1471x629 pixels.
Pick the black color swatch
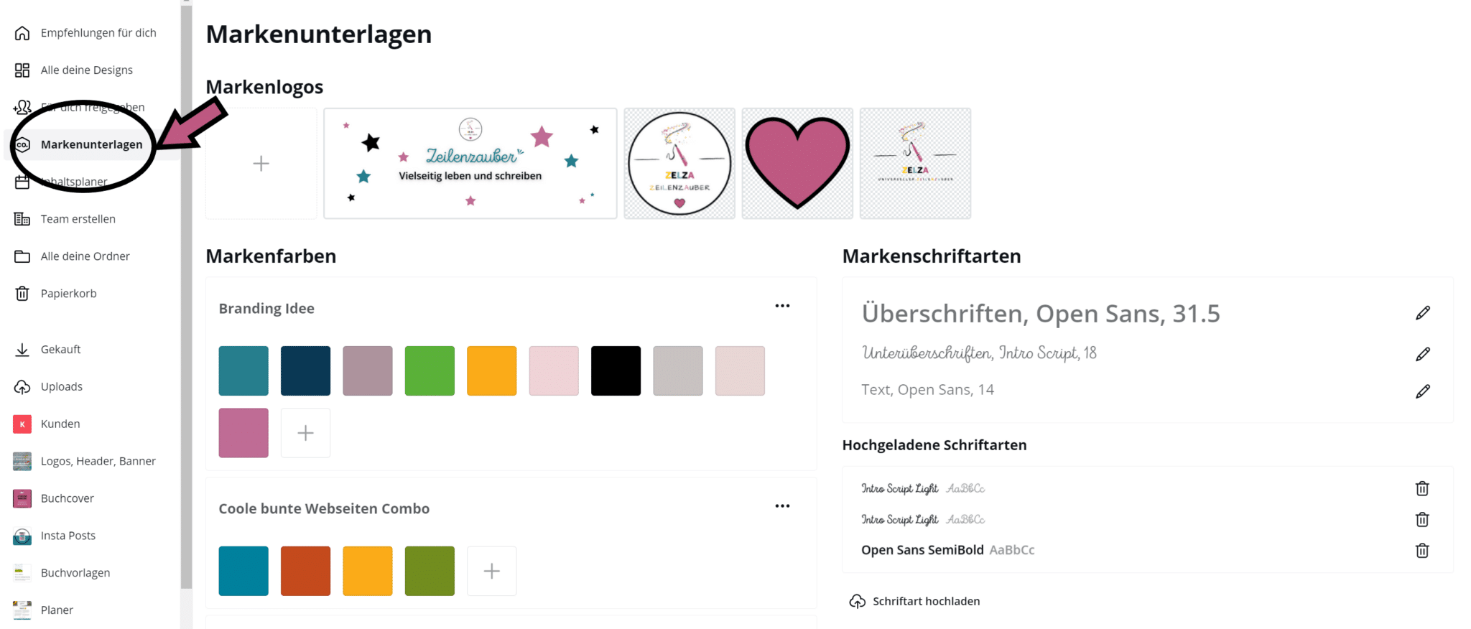(x=616, y=371)
